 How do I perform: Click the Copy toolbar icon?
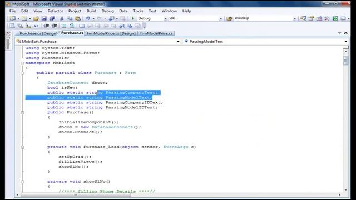pyautogui.click(x=70, y=18)
